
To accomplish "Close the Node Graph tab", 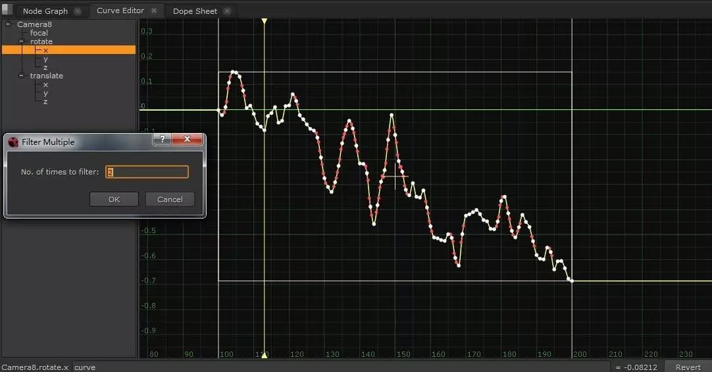I will point(78,11).
